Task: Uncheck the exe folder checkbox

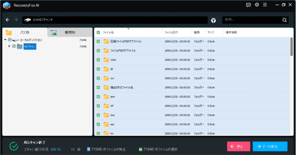Action: (98, 115)
